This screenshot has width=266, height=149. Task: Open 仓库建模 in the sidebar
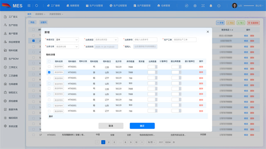[x=11, y=84]
